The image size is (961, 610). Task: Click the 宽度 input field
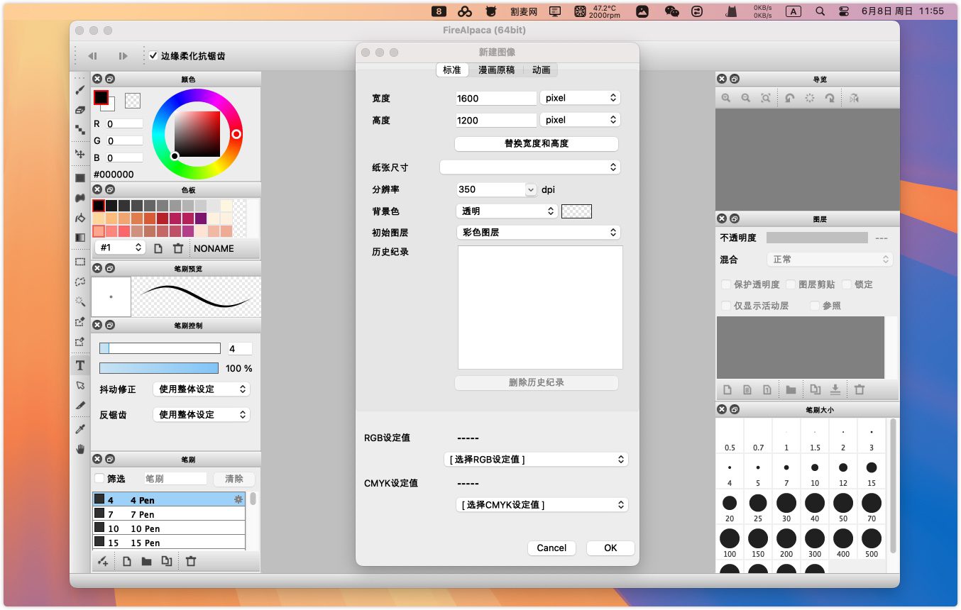click(x=495, y=99)
